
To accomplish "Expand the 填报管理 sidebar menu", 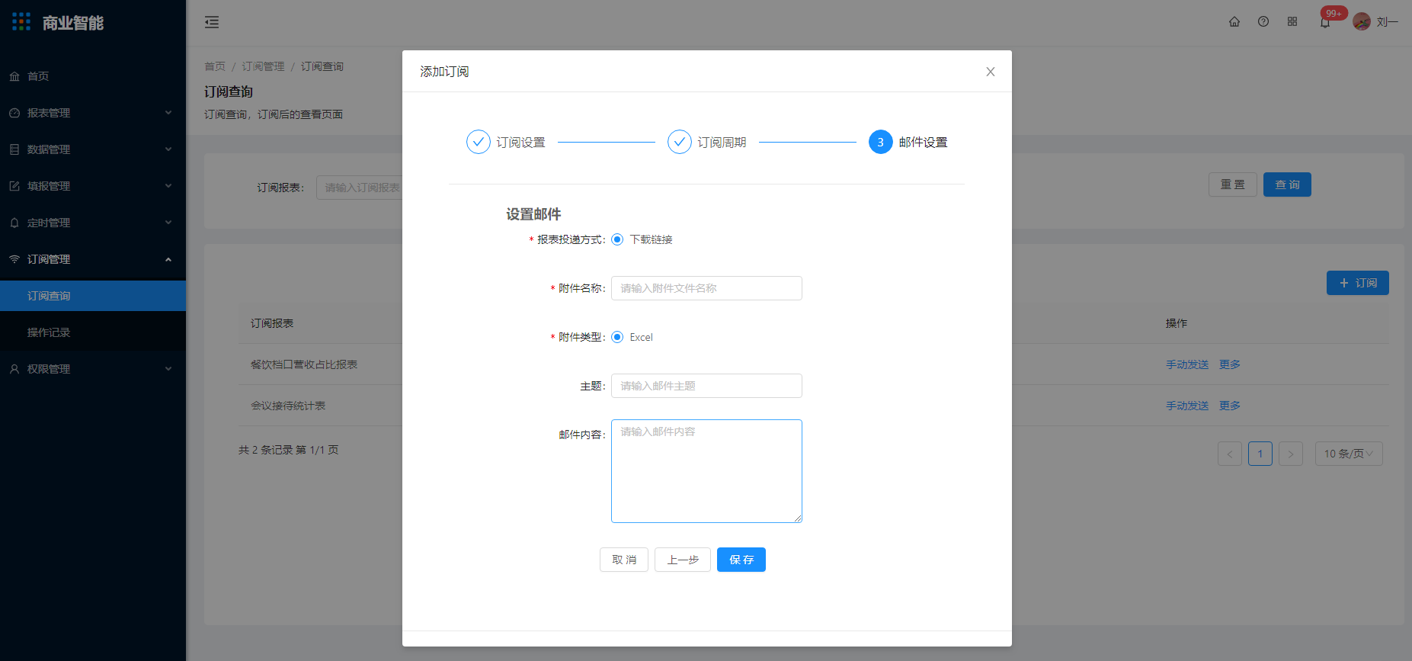I will click(93, 186).
